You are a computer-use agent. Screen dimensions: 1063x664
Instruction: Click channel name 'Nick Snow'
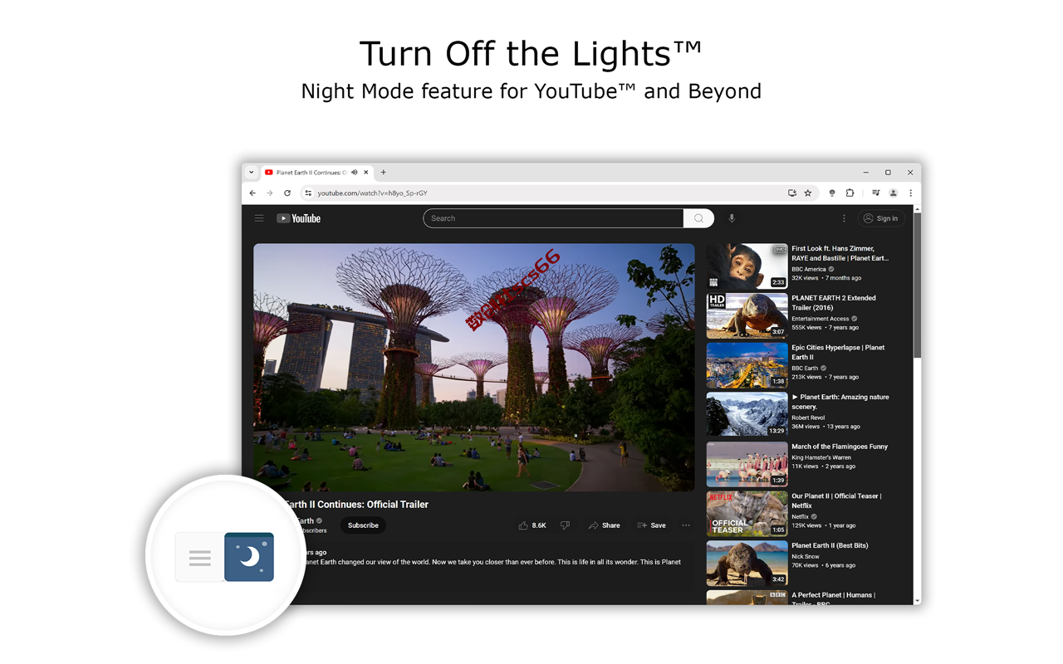(806, 556)
